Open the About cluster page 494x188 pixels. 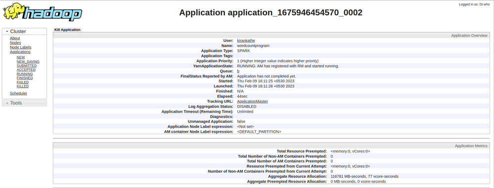pos(15,38)
